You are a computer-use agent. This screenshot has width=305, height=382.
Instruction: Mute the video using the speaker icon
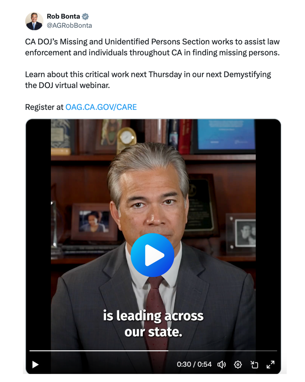pos(222,364)
